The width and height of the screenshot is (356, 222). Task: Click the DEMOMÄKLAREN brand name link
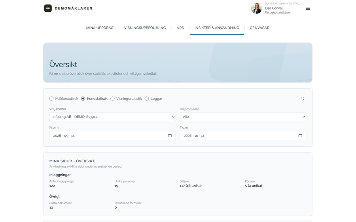click(74, 8)
